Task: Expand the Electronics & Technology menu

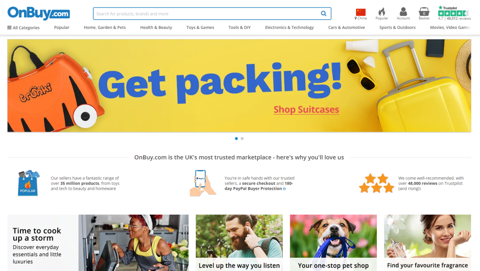Action: [289, 27]
